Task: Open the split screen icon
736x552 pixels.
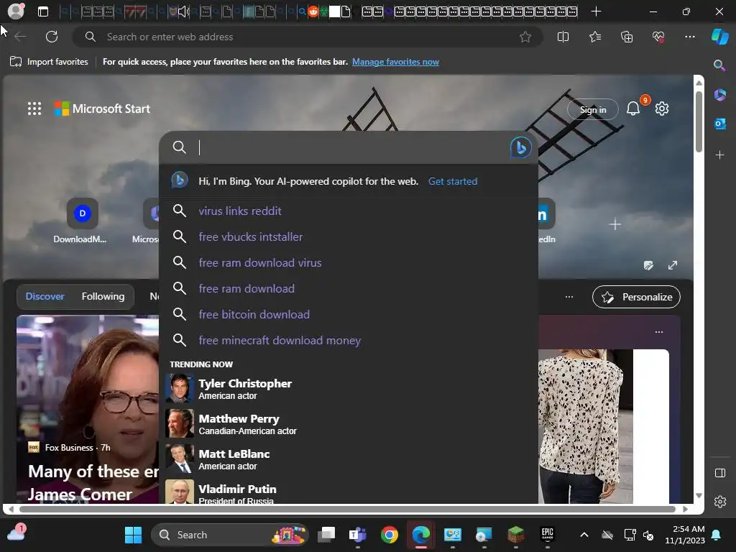Action: click(x=563, y=37)
